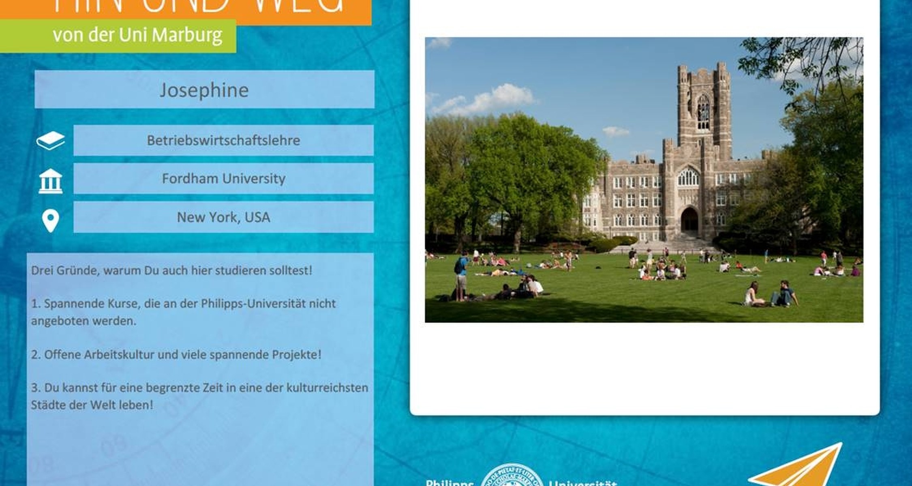Click the 'Drei Gründe' heading line
The image size is (912, 486).
[172, 271]
